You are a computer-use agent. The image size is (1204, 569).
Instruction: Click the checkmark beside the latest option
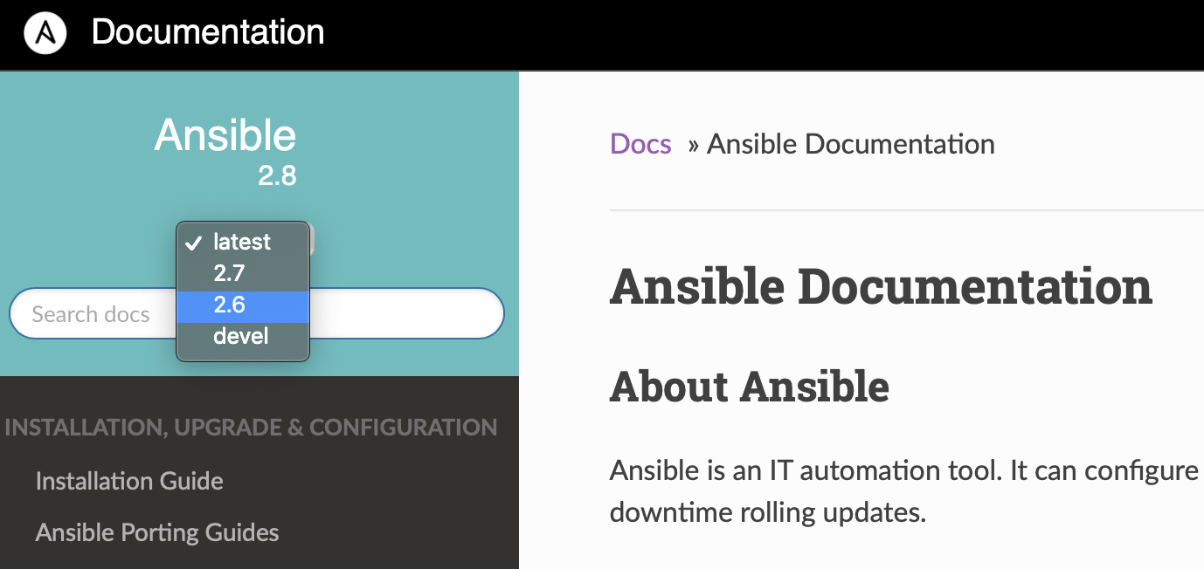pyautogui.click(x=194, y=243)
